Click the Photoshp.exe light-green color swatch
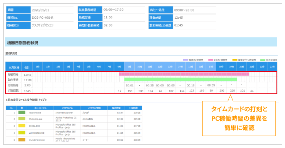Image resolution: width=285 pixels, height=148 pixels. (22, 119)
